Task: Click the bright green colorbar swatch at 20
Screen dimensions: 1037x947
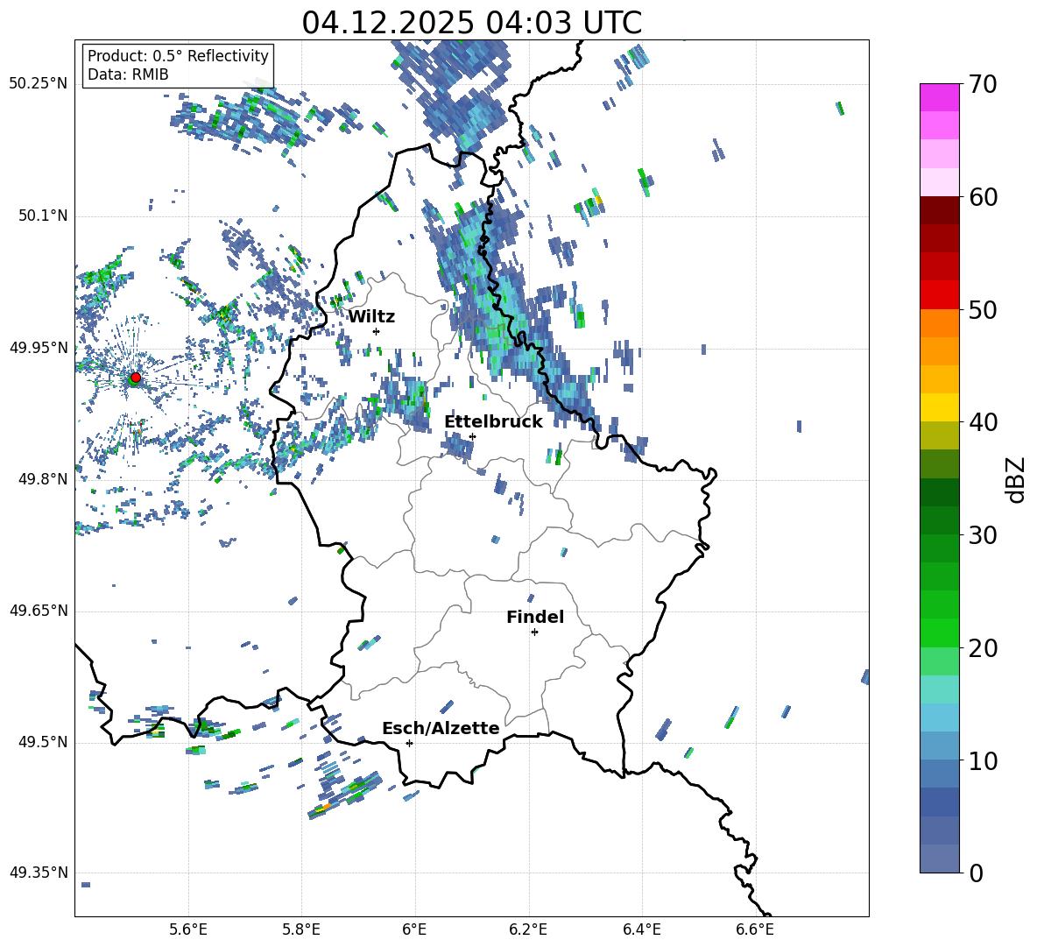Action: 939,633
